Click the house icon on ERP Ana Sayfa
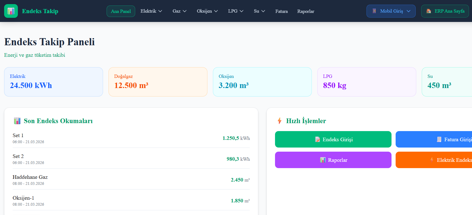 tap(429, 11)
